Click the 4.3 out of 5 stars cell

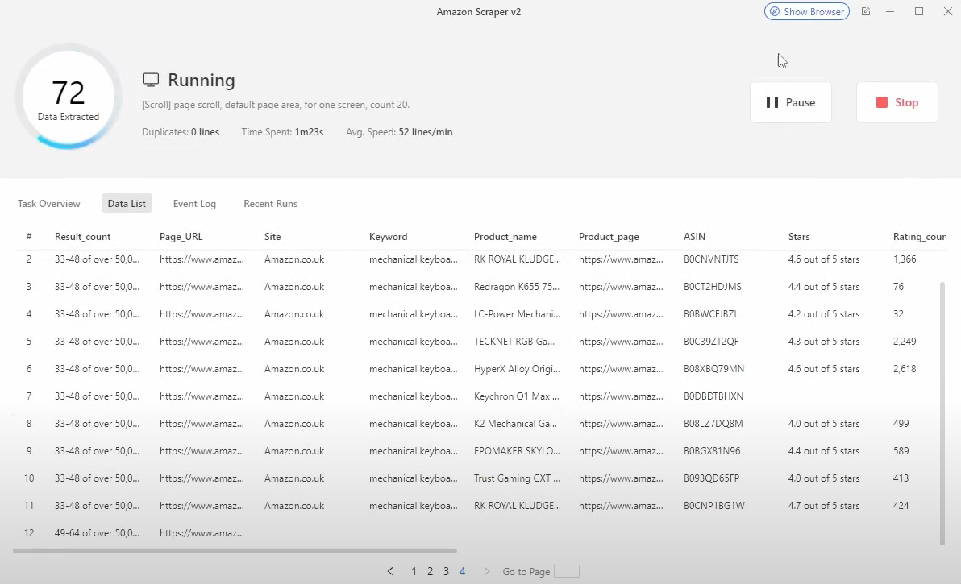coord(824,342)
